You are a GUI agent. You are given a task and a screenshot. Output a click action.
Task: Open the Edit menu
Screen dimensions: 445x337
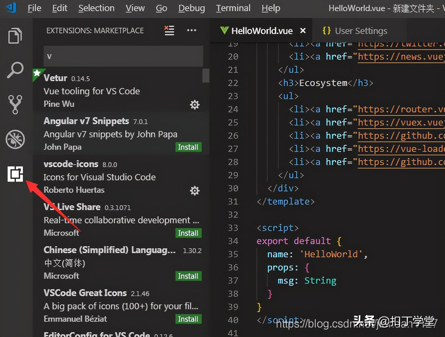(x=60, y=8)
